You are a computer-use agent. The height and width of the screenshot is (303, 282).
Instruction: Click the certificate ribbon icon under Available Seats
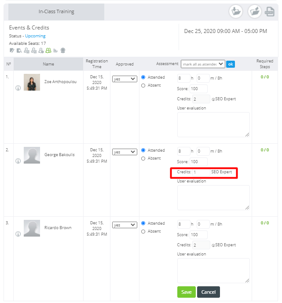click(x=63, y=50)
